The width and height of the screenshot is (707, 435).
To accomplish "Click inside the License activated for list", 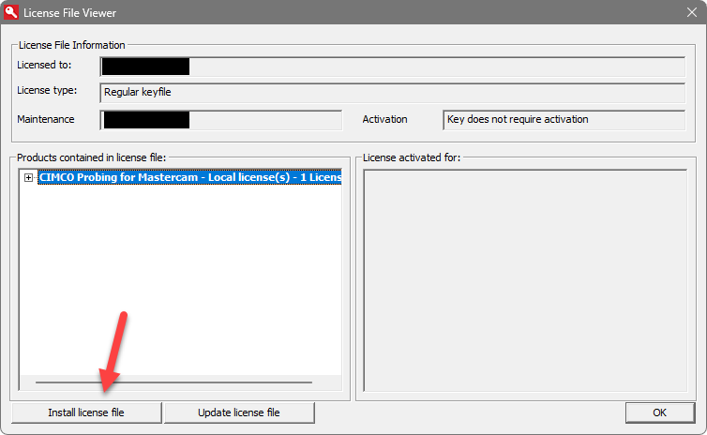I will click(525, 280).
